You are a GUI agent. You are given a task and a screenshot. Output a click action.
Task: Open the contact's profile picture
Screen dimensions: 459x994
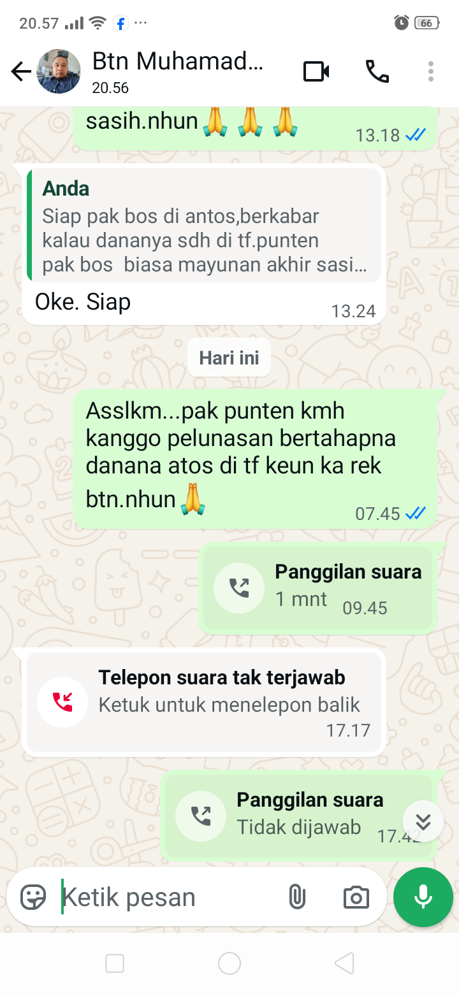click(x=59, y=72)
